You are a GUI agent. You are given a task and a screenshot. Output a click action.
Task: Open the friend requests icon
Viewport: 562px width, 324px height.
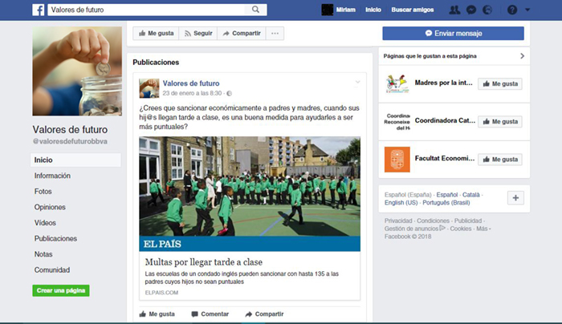pos(455,10)
